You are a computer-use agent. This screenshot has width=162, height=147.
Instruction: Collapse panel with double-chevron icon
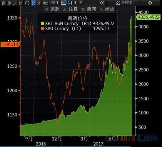[102, 3]
